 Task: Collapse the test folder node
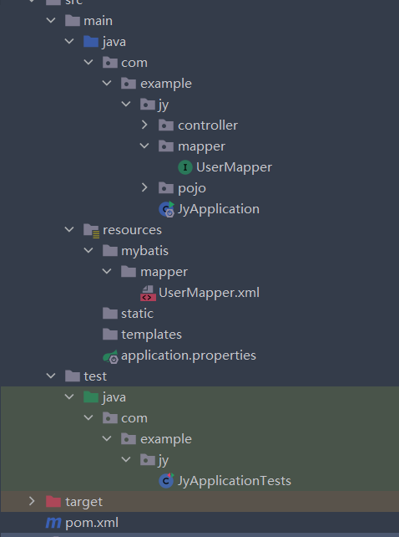point(51,376)
